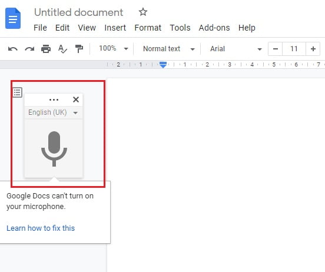Viewport: 325px width, 272px height.
Task: Click the microphone to start dictation
Action: coord(54,148)
